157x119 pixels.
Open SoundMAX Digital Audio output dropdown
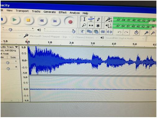(125, 38)
